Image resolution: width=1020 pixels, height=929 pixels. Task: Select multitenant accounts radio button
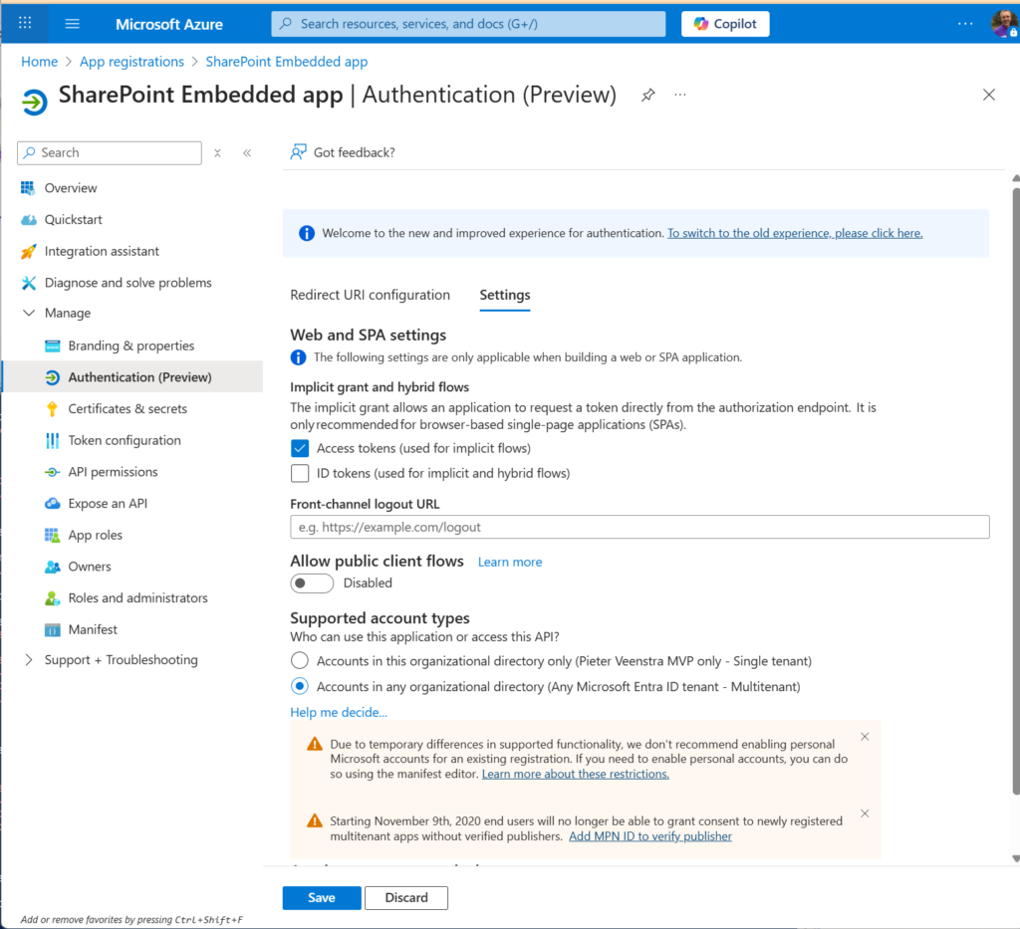coord(299,686)
